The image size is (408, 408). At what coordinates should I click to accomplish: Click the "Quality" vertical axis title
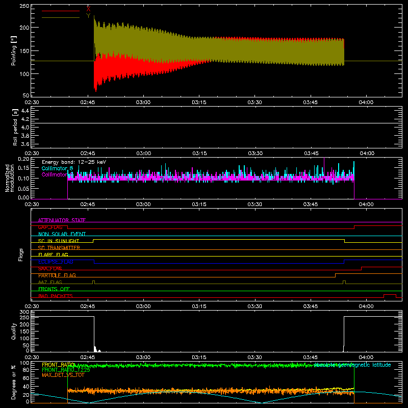[x=14, y=331]
